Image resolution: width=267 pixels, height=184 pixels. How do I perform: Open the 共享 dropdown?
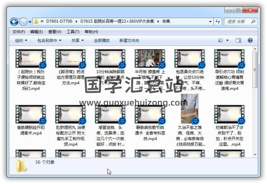coord(78,41)
